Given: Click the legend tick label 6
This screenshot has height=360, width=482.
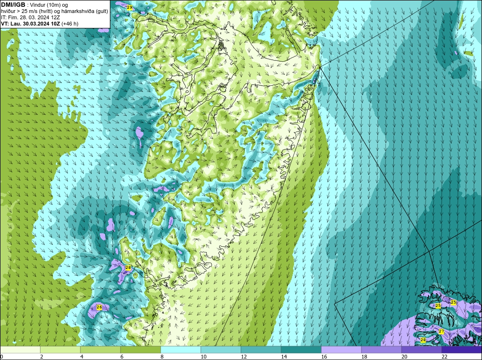Looking at the screenshot, I should [x=122, y=357].
